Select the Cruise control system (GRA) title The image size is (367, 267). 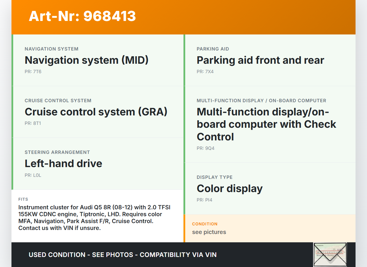point(96,112)
